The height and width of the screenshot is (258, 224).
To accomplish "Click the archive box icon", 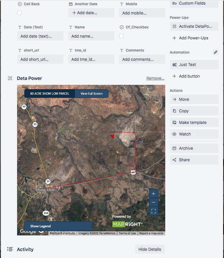I will (x=174, y=148).
